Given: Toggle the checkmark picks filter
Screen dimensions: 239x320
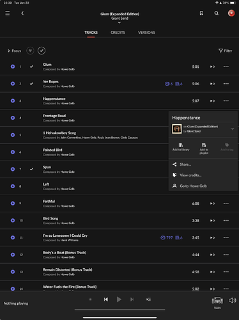Looking at the screenshot, I should click(42, 51).
